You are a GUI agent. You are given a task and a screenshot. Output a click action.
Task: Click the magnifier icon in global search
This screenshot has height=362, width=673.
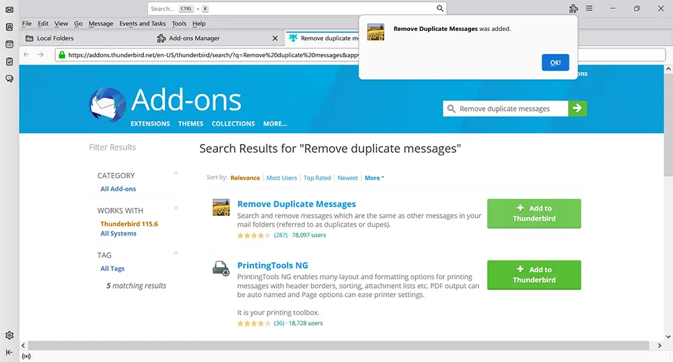440,9
